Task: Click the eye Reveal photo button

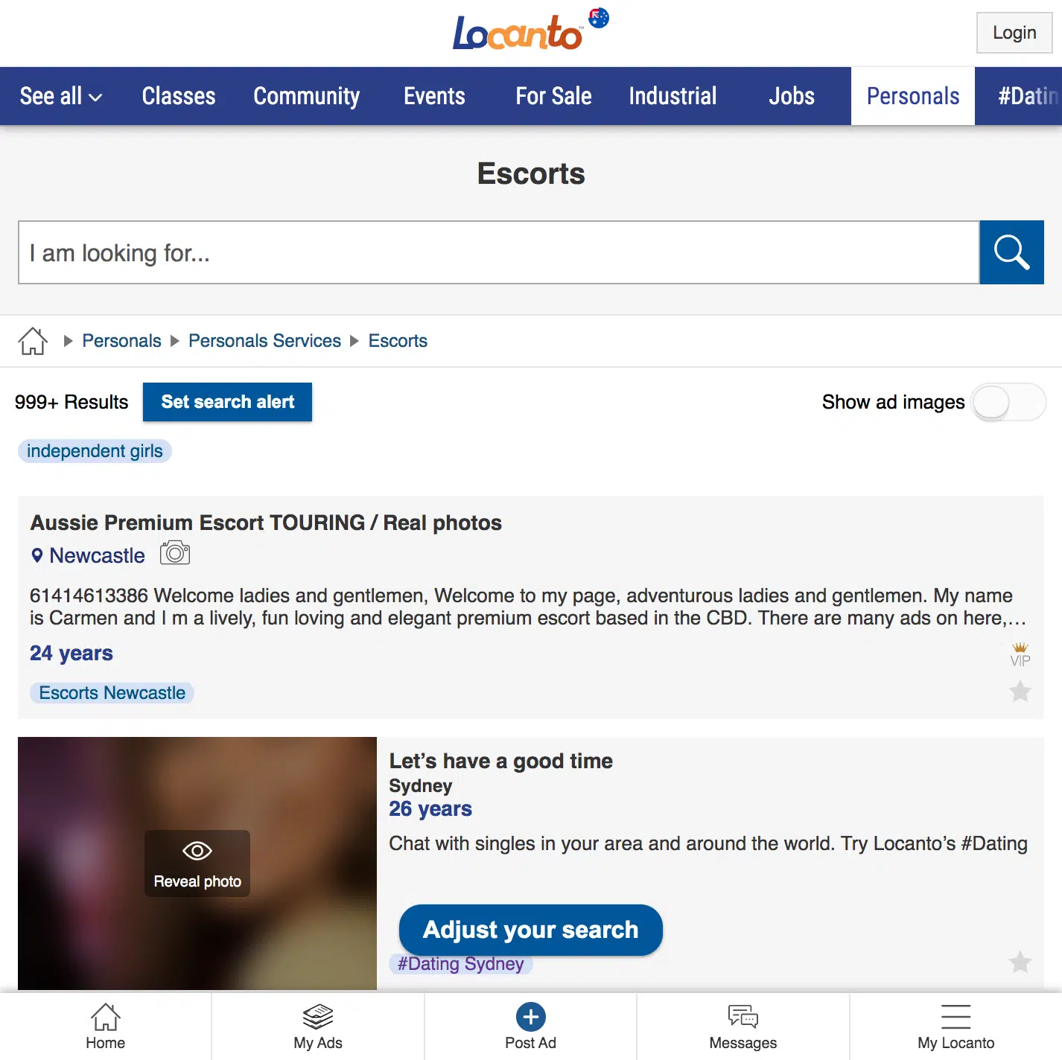Action: click(x=197, y=863)
